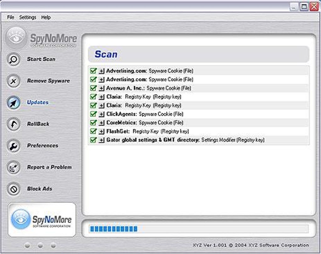Click the Report a Problem icon

[14, 167]
